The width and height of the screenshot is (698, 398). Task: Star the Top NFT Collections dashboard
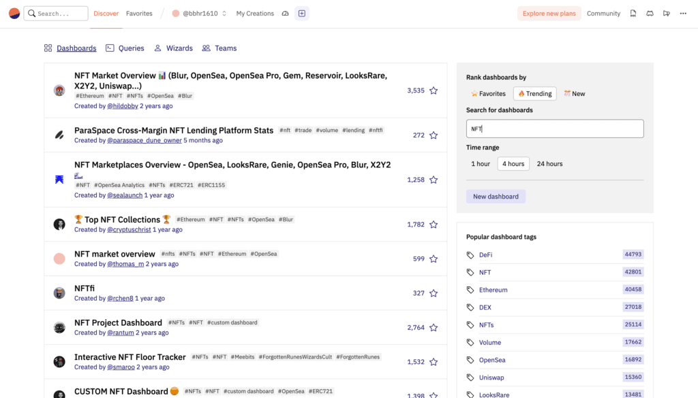[434, 225]
